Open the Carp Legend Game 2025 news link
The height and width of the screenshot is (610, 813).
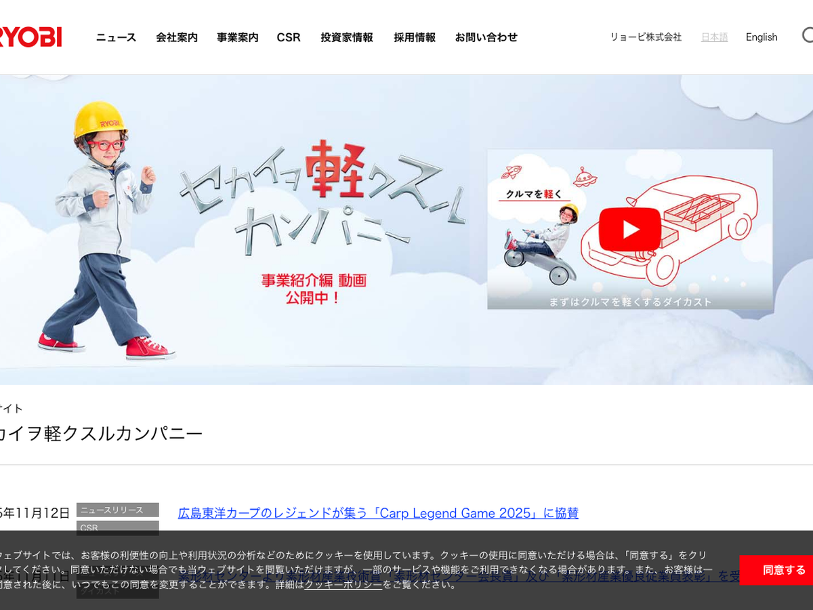point(378,513)
